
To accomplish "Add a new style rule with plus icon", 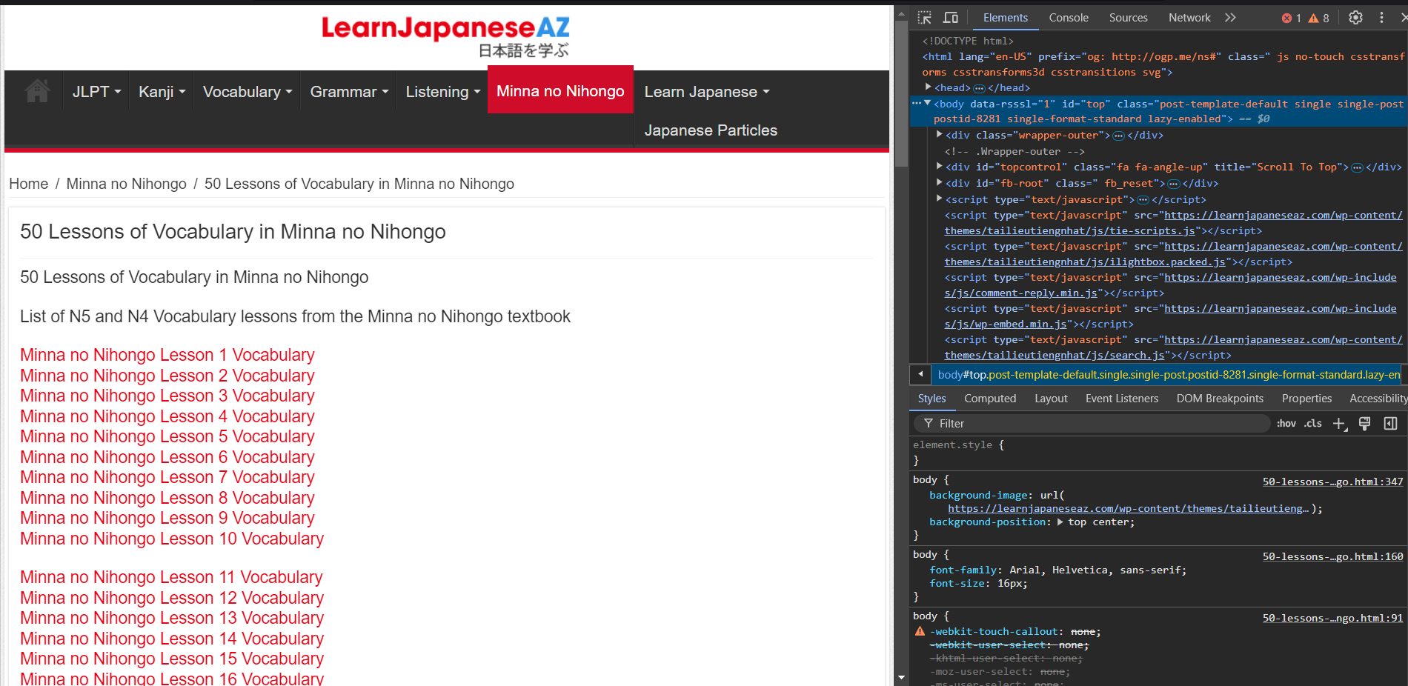I will pyautogui.click(x=1339, y=424).
